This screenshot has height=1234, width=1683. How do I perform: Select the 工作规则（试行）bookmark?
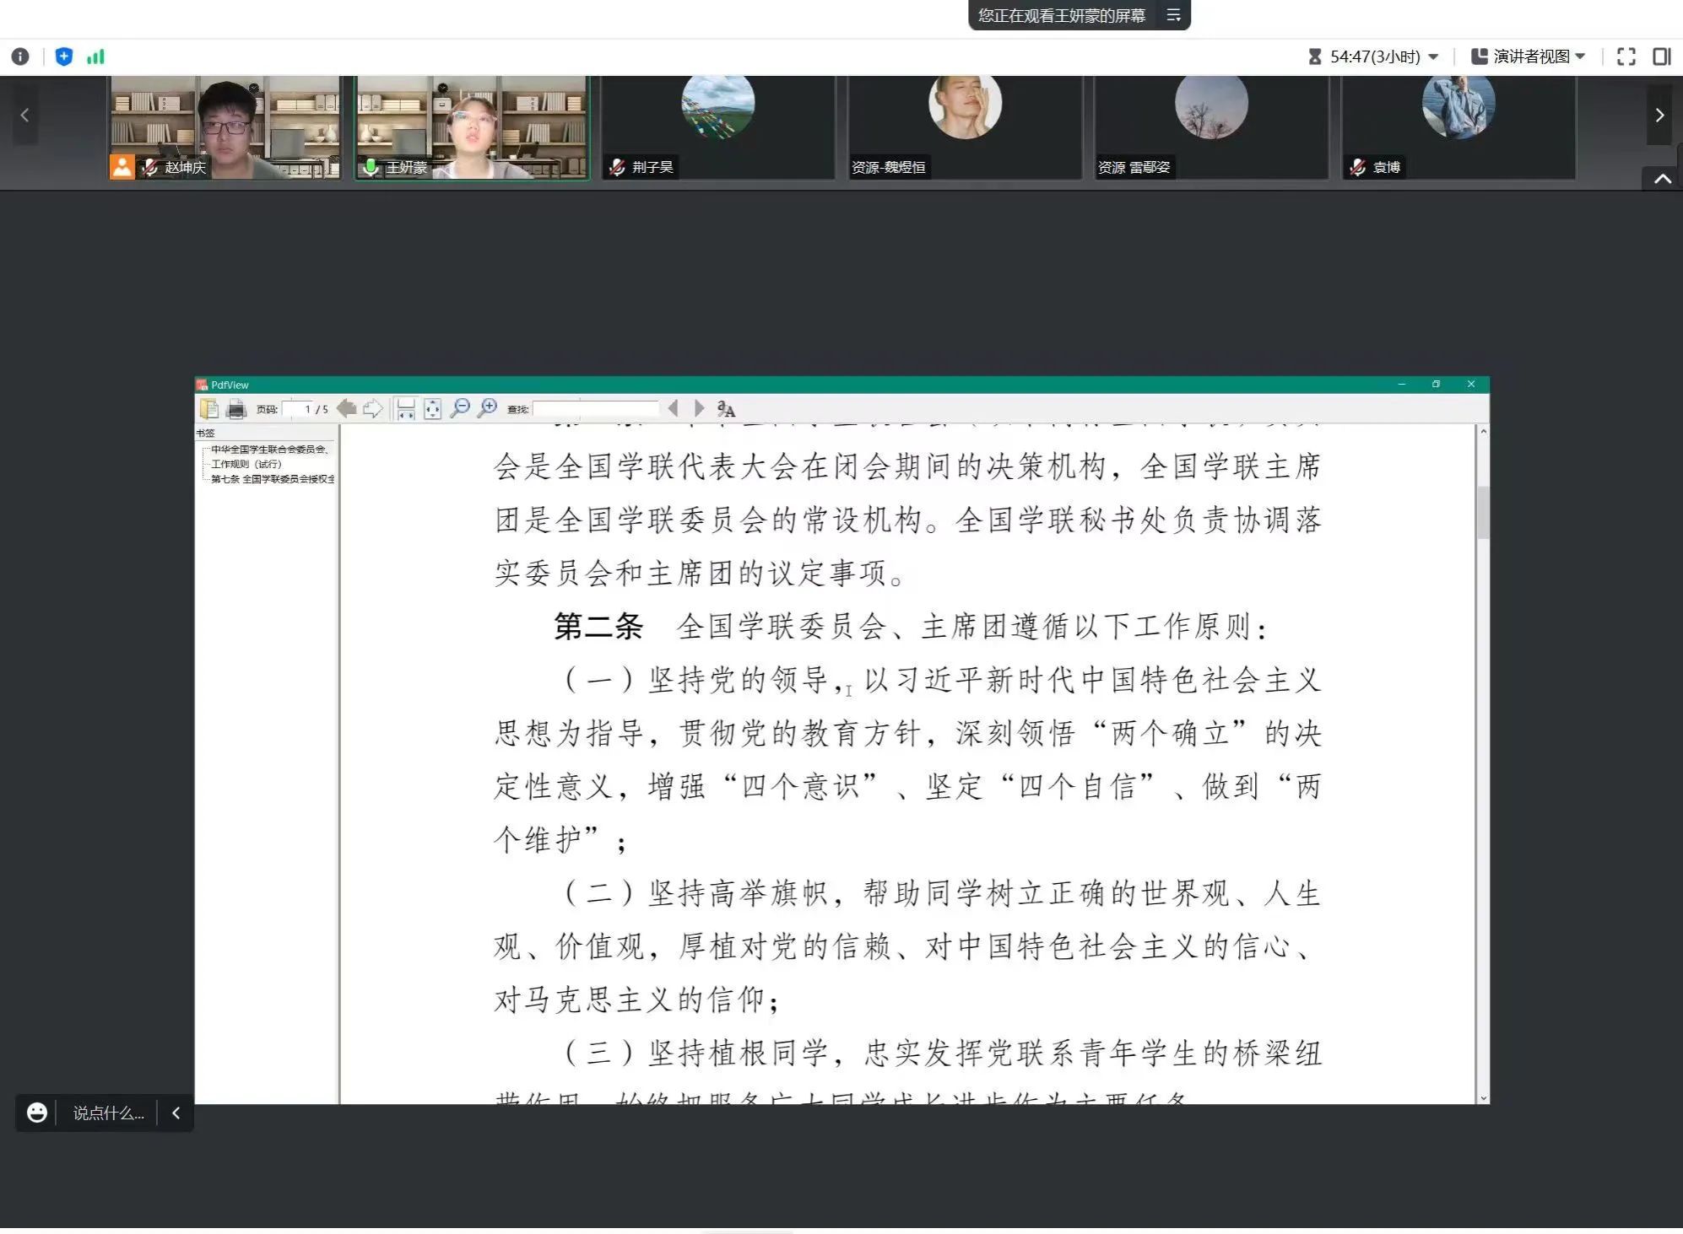(x=246, y=464)
